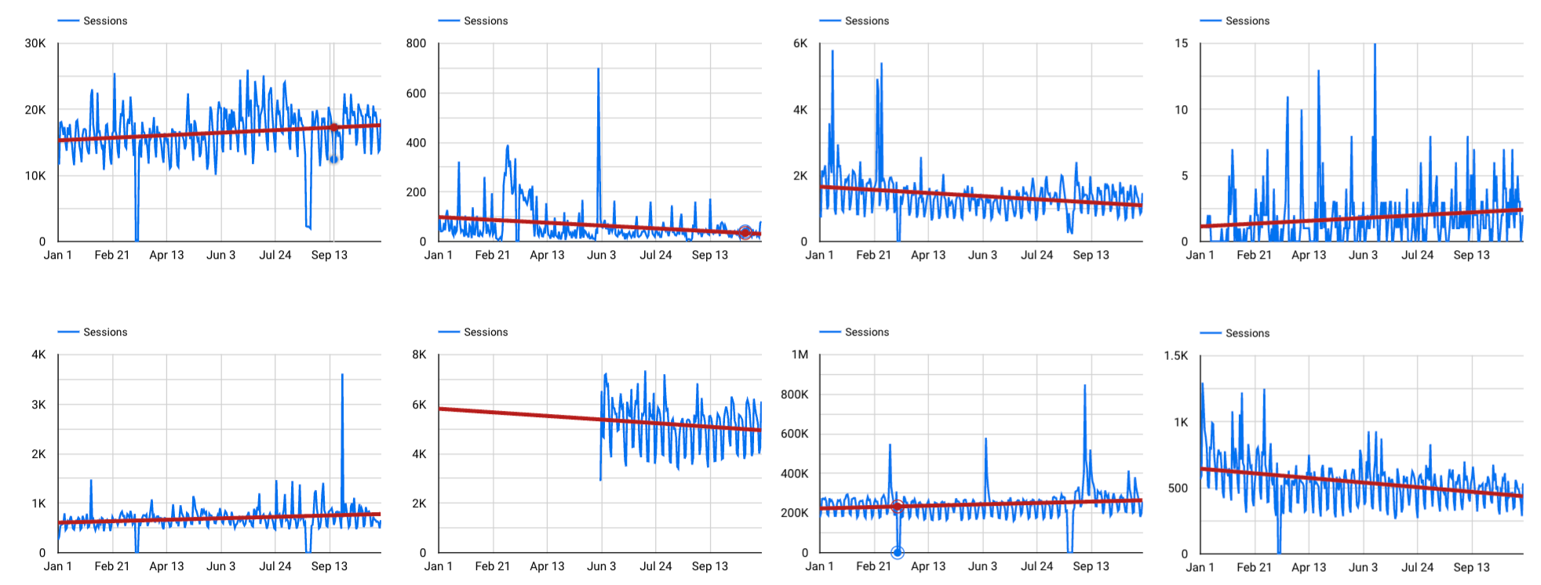Click the 15 y-axis label
The image size is (1541, 585).
(1182, 44)
